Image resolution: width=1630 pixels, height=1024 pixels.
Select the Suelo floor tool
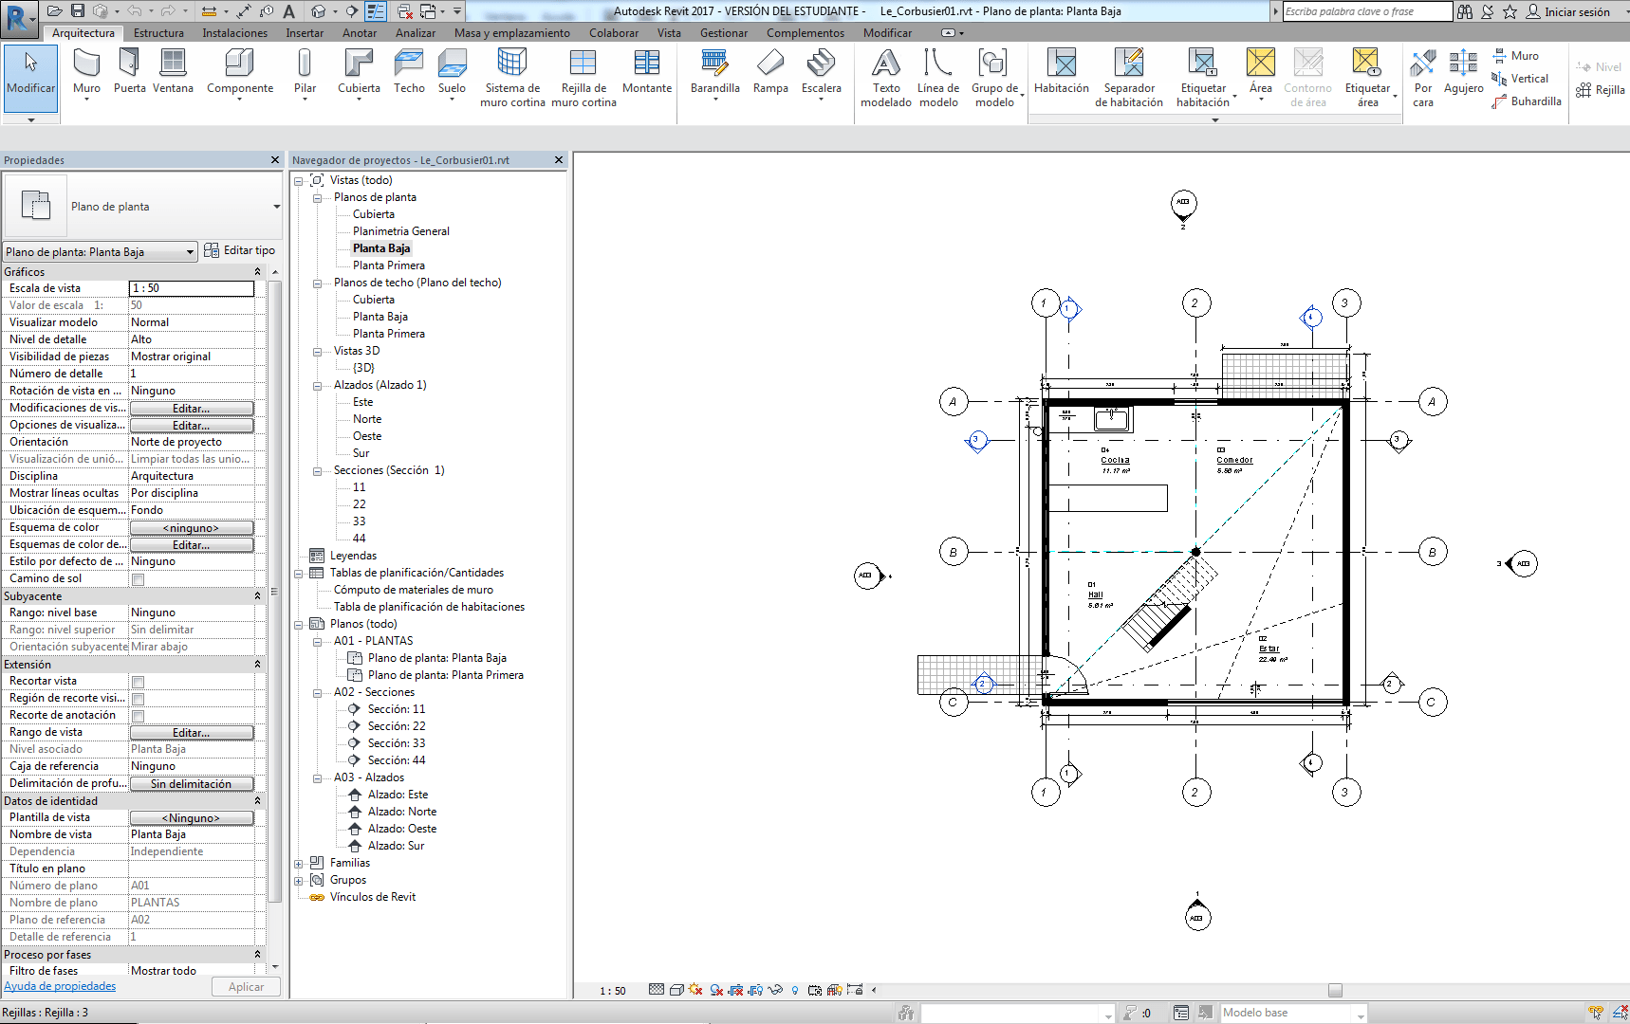click(x=452, y=72)
